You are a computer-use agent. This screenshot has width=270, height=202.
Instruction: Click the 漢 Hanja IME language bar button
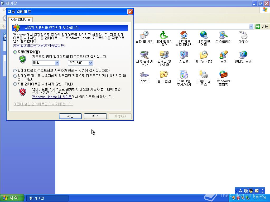coord(246,191)
